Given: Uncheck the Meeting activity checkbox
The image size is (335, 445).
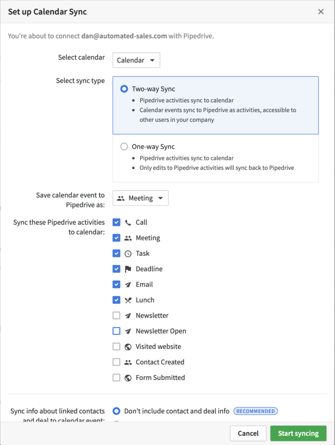Looking at the screenshot, I should click(116, 238).
